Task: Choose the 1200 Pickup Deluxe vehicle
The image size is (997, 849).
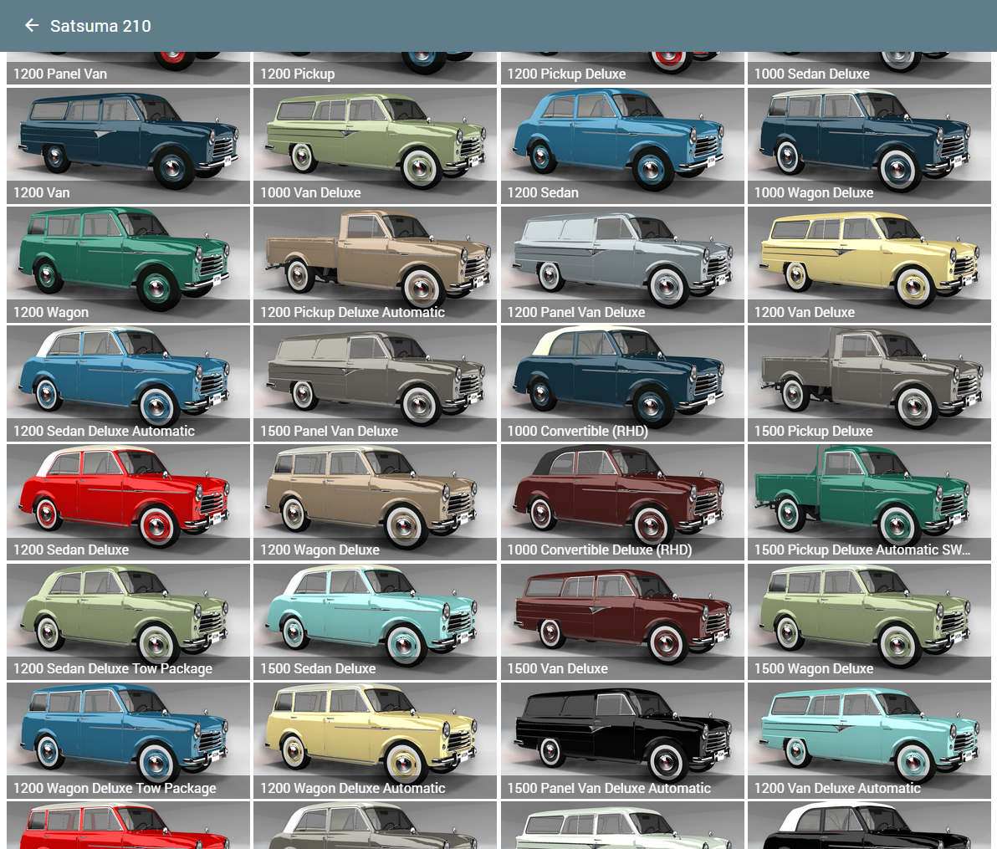Action: (x=622, y=68)
